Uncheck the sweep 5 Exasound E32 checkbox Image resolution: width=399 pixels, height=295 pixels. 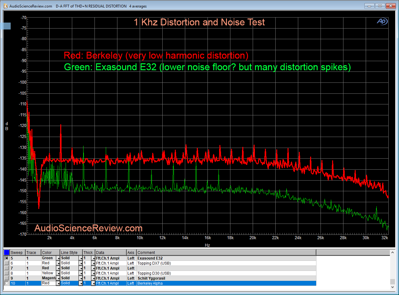tap(7, 258)
